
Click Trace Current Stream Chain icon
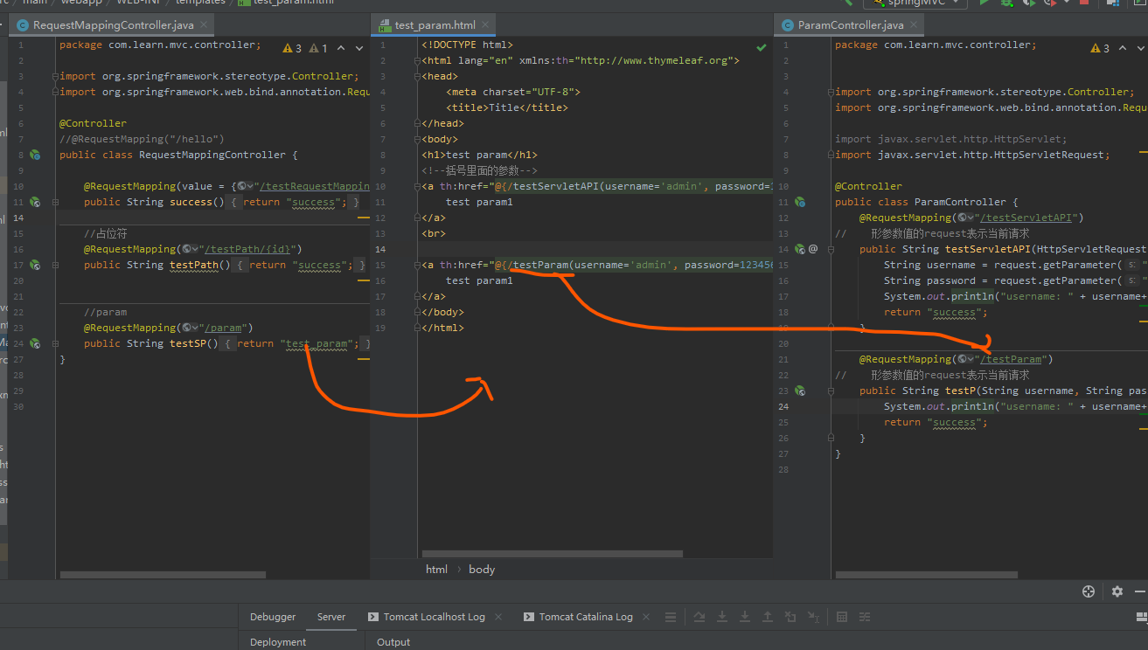point(865,617)
